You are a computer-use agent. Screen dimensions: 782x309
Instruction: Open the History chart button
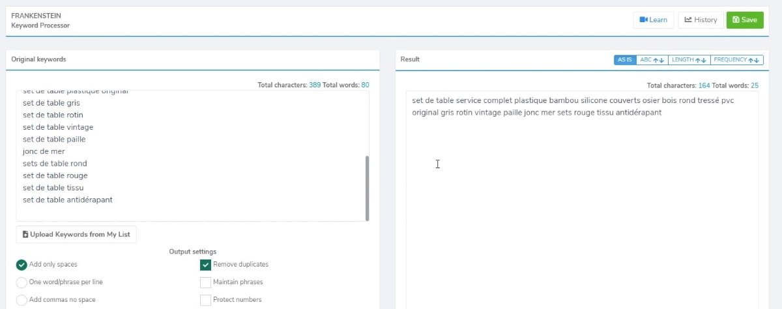[701, 20]
